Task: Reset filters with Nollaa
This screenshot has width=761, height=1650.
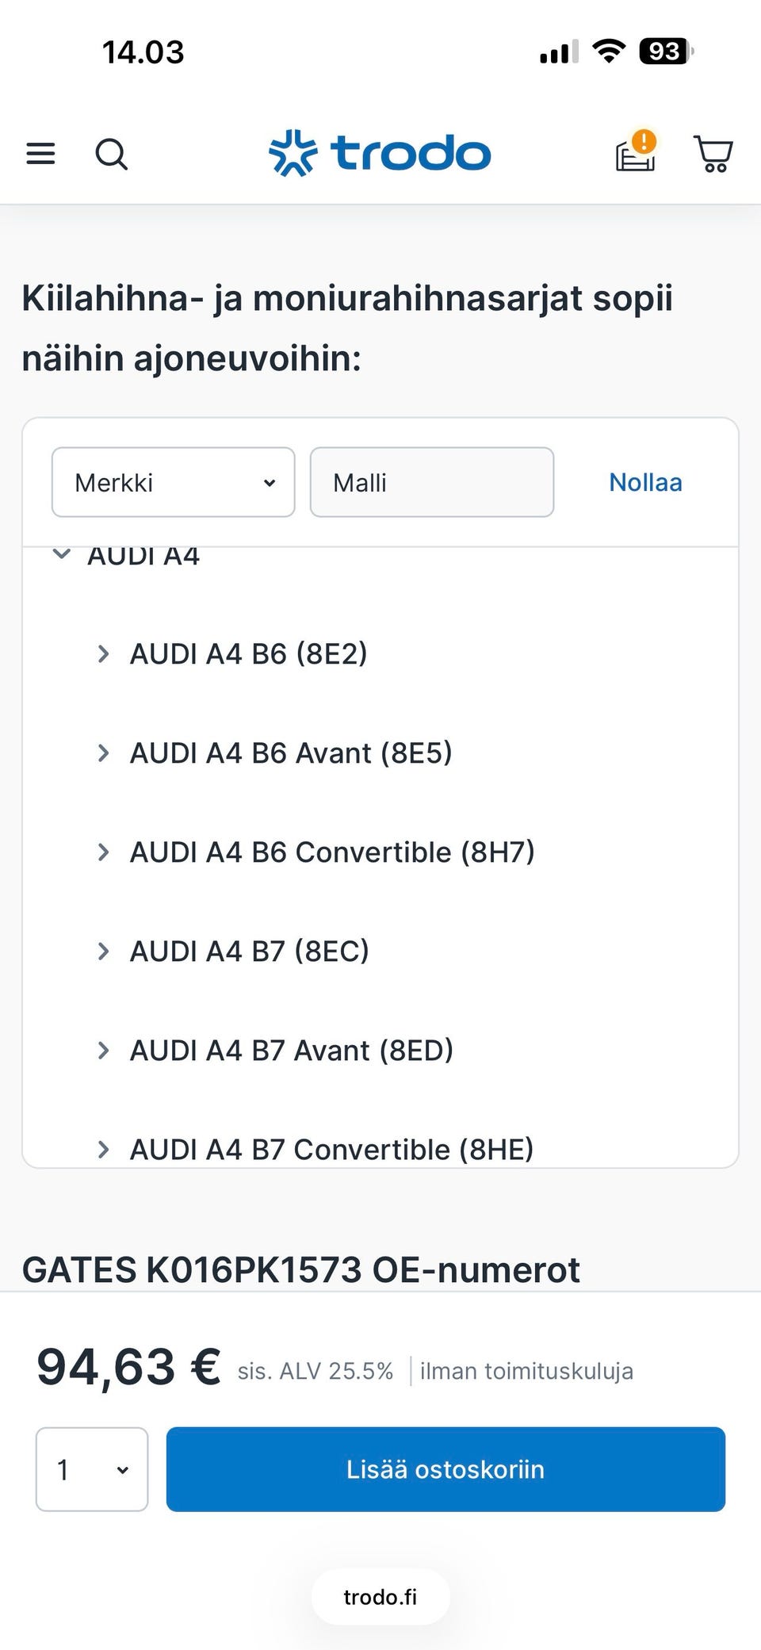Action: click(x=645, y=482)
